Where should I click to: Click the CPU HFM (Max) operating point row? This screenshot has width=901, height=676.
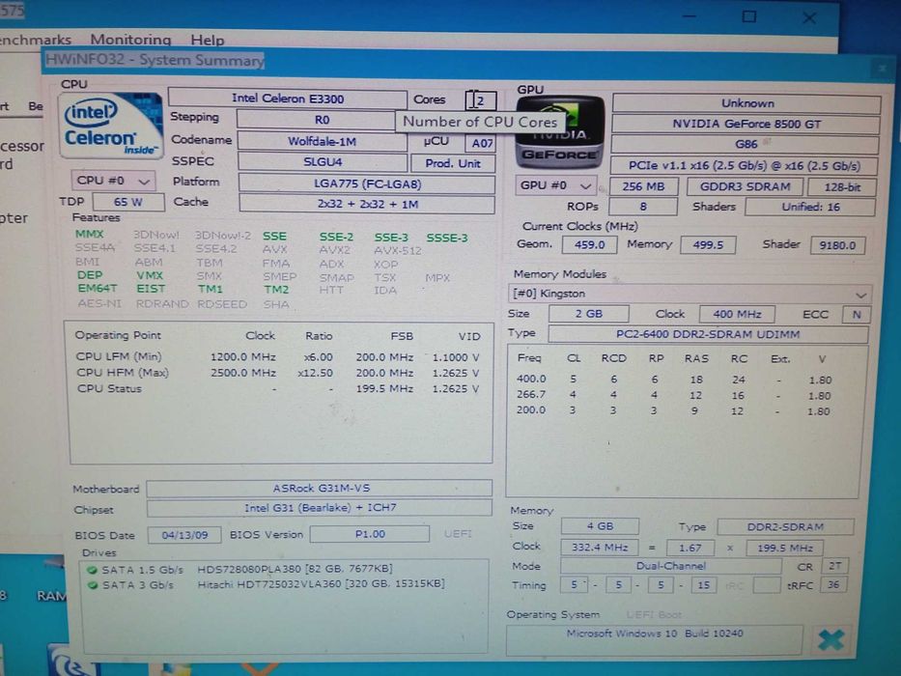point(277,373)
